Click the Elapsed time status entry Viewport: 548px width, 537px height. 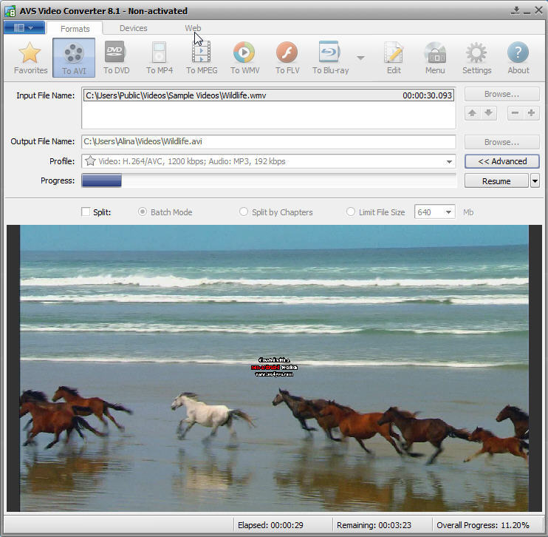pos(270,525)
